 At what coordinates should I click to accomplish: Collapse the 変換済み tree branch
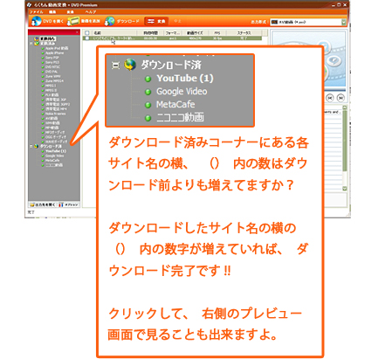pyautogui.click(x=31, y=44)
